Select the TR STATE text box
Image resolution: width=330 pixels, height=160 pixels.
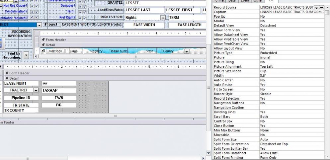[x=21, y=105]
